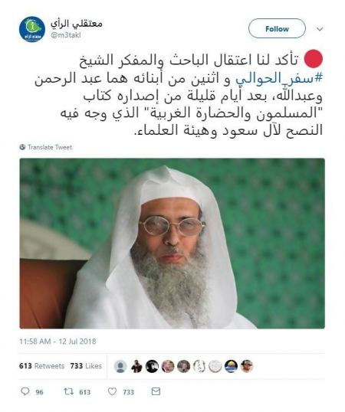Click the account display name in Arabic
This screenshot has height=412, width=345.
[x=77, y=24]
